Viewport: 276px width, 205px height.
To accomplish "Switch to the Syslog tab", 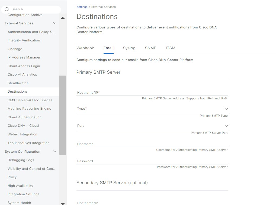I will click(129, 48).
